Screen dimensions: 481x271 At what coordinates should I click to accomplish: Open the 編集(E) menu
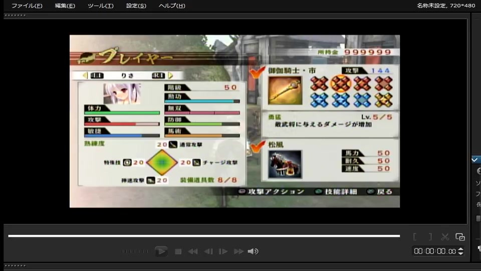(x=65, y=6)
